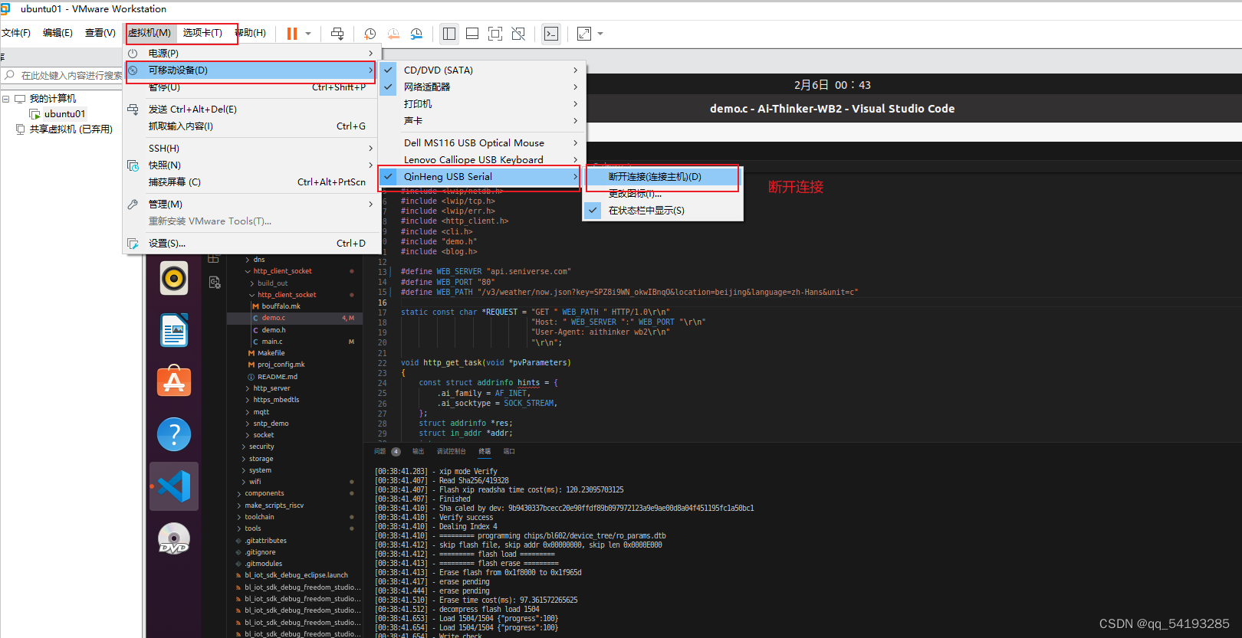Open LibreOffice Writer in the Ubuntu dock
This screenshot has height=638, width=1242.
point(174,330)
